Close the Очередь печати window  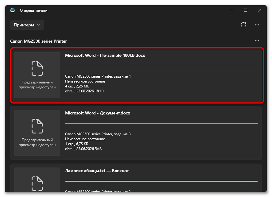pos(260,10)
